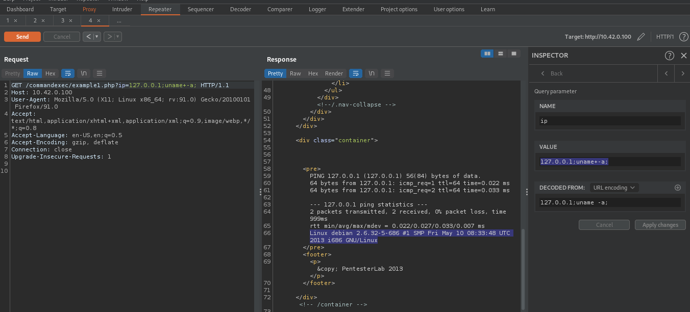Switch request view to Pretty

point(13,73)
